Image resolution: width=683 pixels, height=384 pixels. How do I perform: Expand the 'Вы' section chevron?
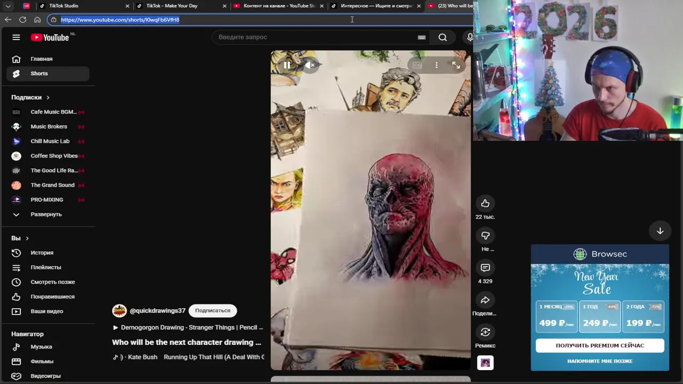pos(27,238)
